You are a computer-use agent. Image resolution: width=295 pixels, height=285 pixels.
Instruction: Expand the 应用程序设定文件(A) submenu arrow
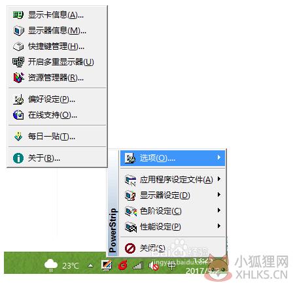[219, 179]
